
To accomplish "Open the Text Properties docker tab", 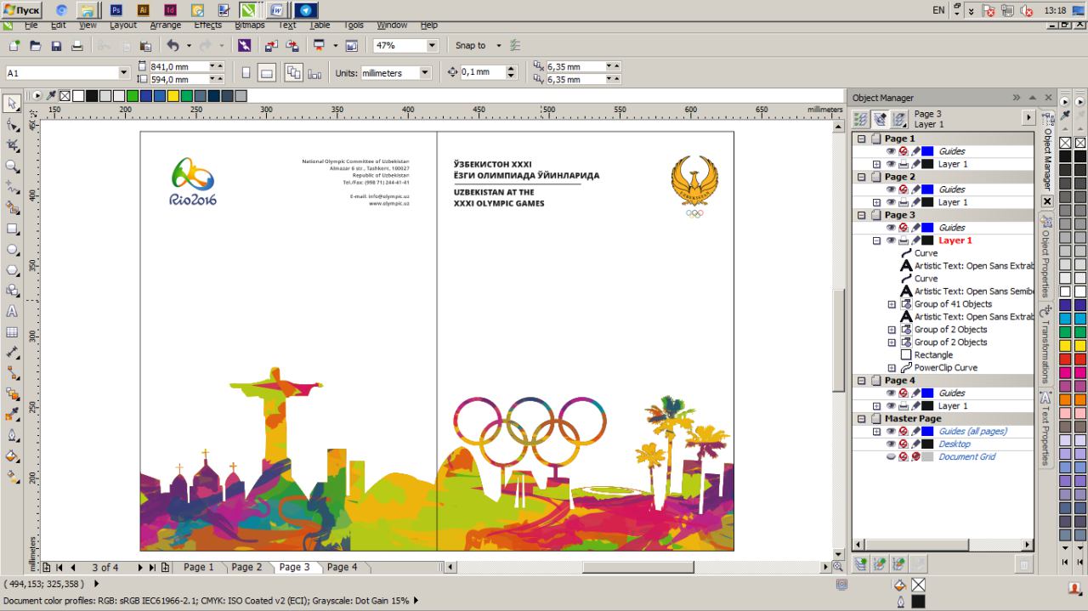I will pos(1047,427).
